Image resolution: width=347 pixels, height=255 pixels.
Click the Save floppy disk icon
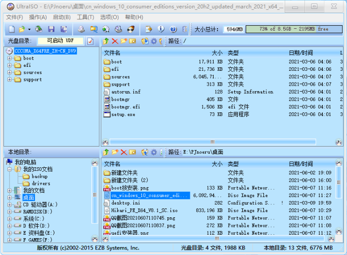point(51,29)
